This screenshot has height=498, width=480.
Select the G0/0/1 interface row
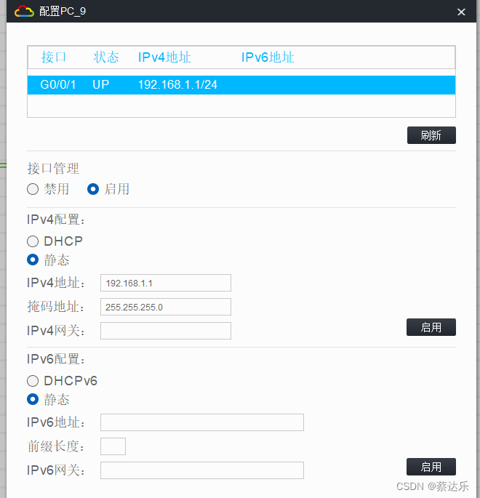[x=241, y=85]
